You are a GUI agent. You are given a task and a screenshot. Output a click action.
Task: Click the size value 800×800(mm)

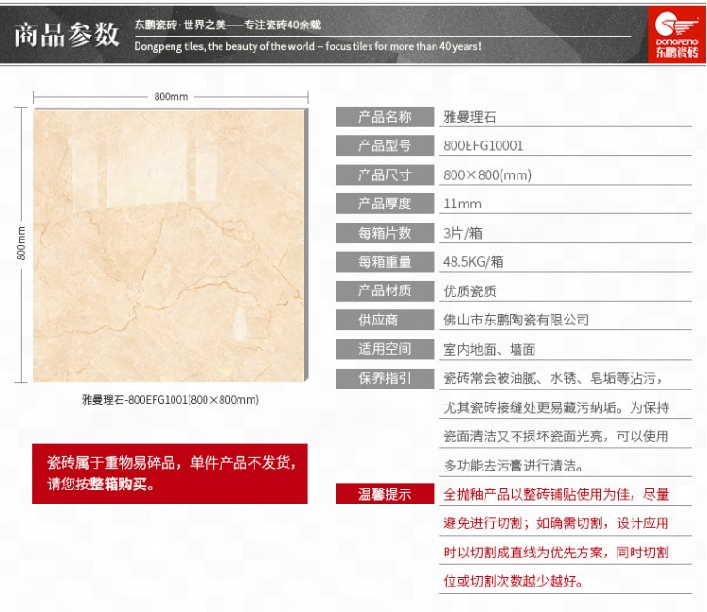click(487, 175)
